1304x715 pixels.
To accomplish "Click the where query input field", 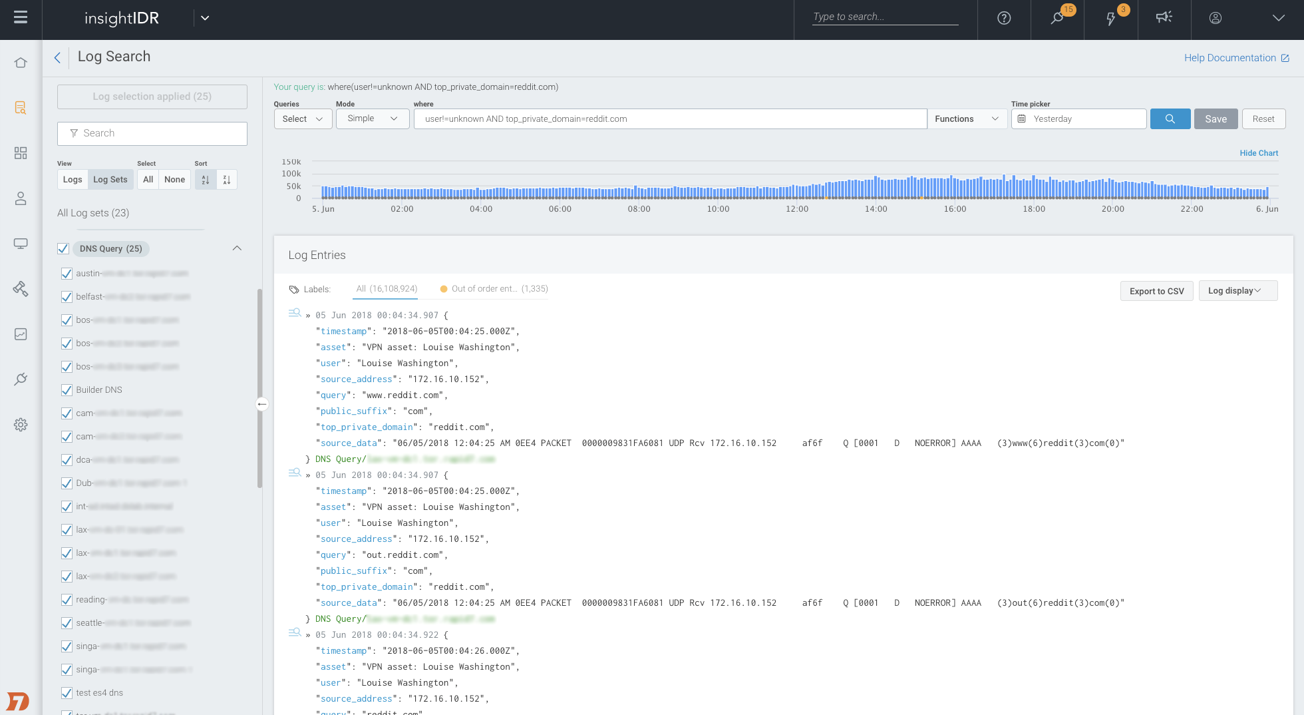I will (669, 119).
